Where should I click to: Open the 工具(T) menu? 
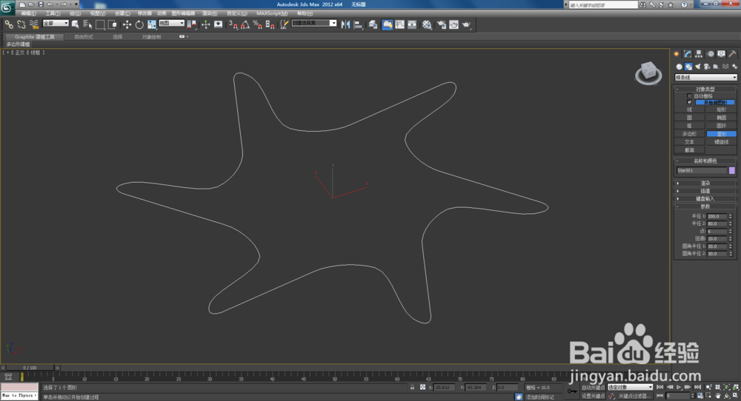[53, 13]
